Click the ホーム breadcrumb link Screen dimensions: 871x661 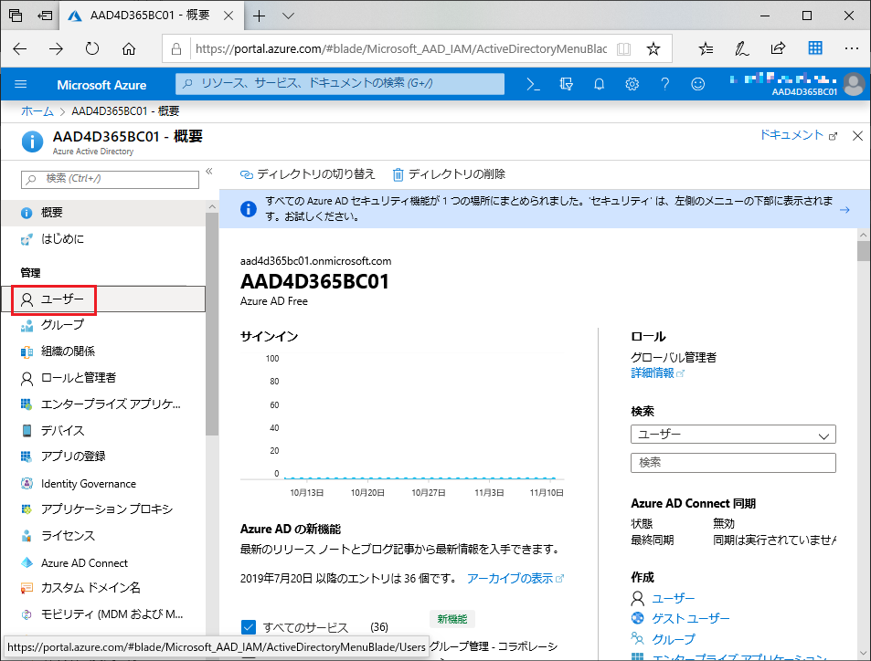point(37,111)
